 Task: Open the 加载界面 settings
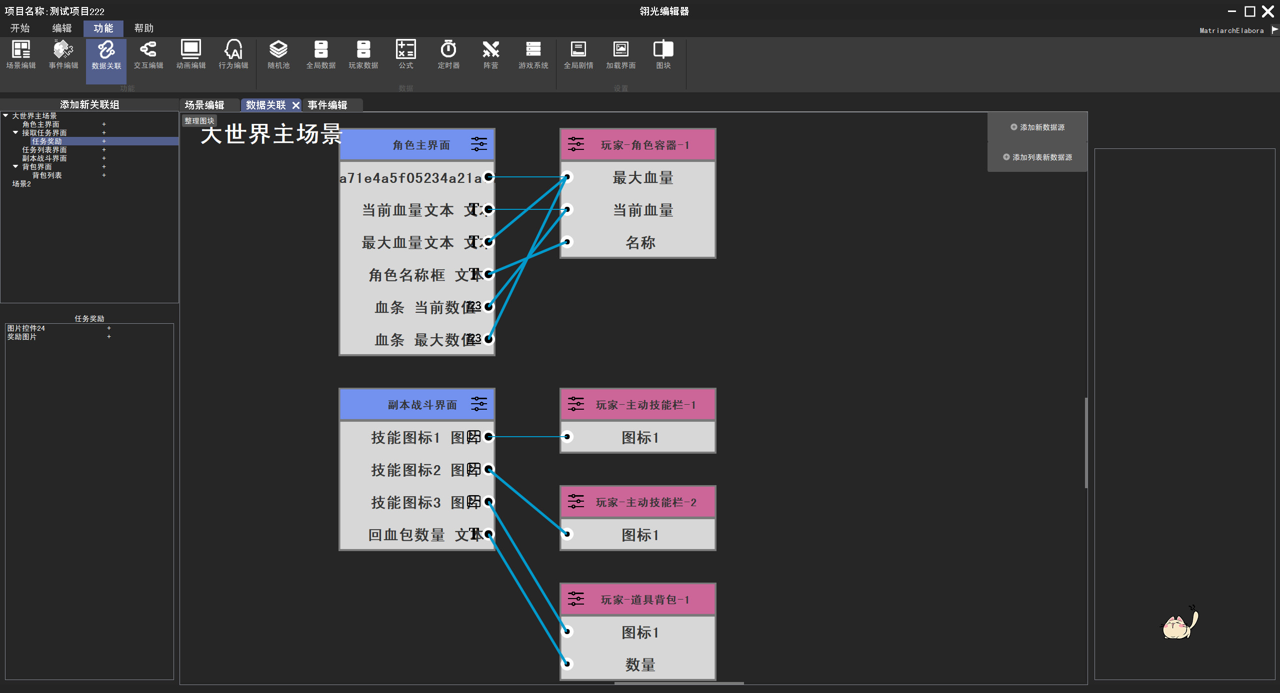(x=620, y=54)
